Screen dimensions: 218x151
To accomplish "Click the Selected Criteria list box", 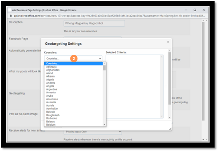I will (134, 87).
